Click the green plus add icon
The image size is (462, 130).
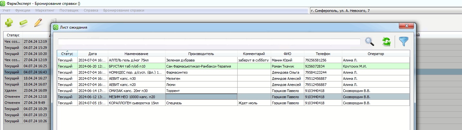tap(9, 23)
